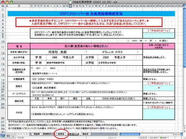Jump to first sheet with tab navigation arrow
Viewport: 186px width, 139px height.
18,134
